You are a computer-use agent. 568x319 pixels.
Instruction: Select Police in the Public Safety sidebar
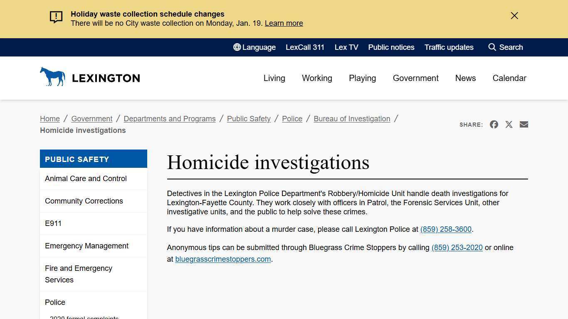coord(55,302)
